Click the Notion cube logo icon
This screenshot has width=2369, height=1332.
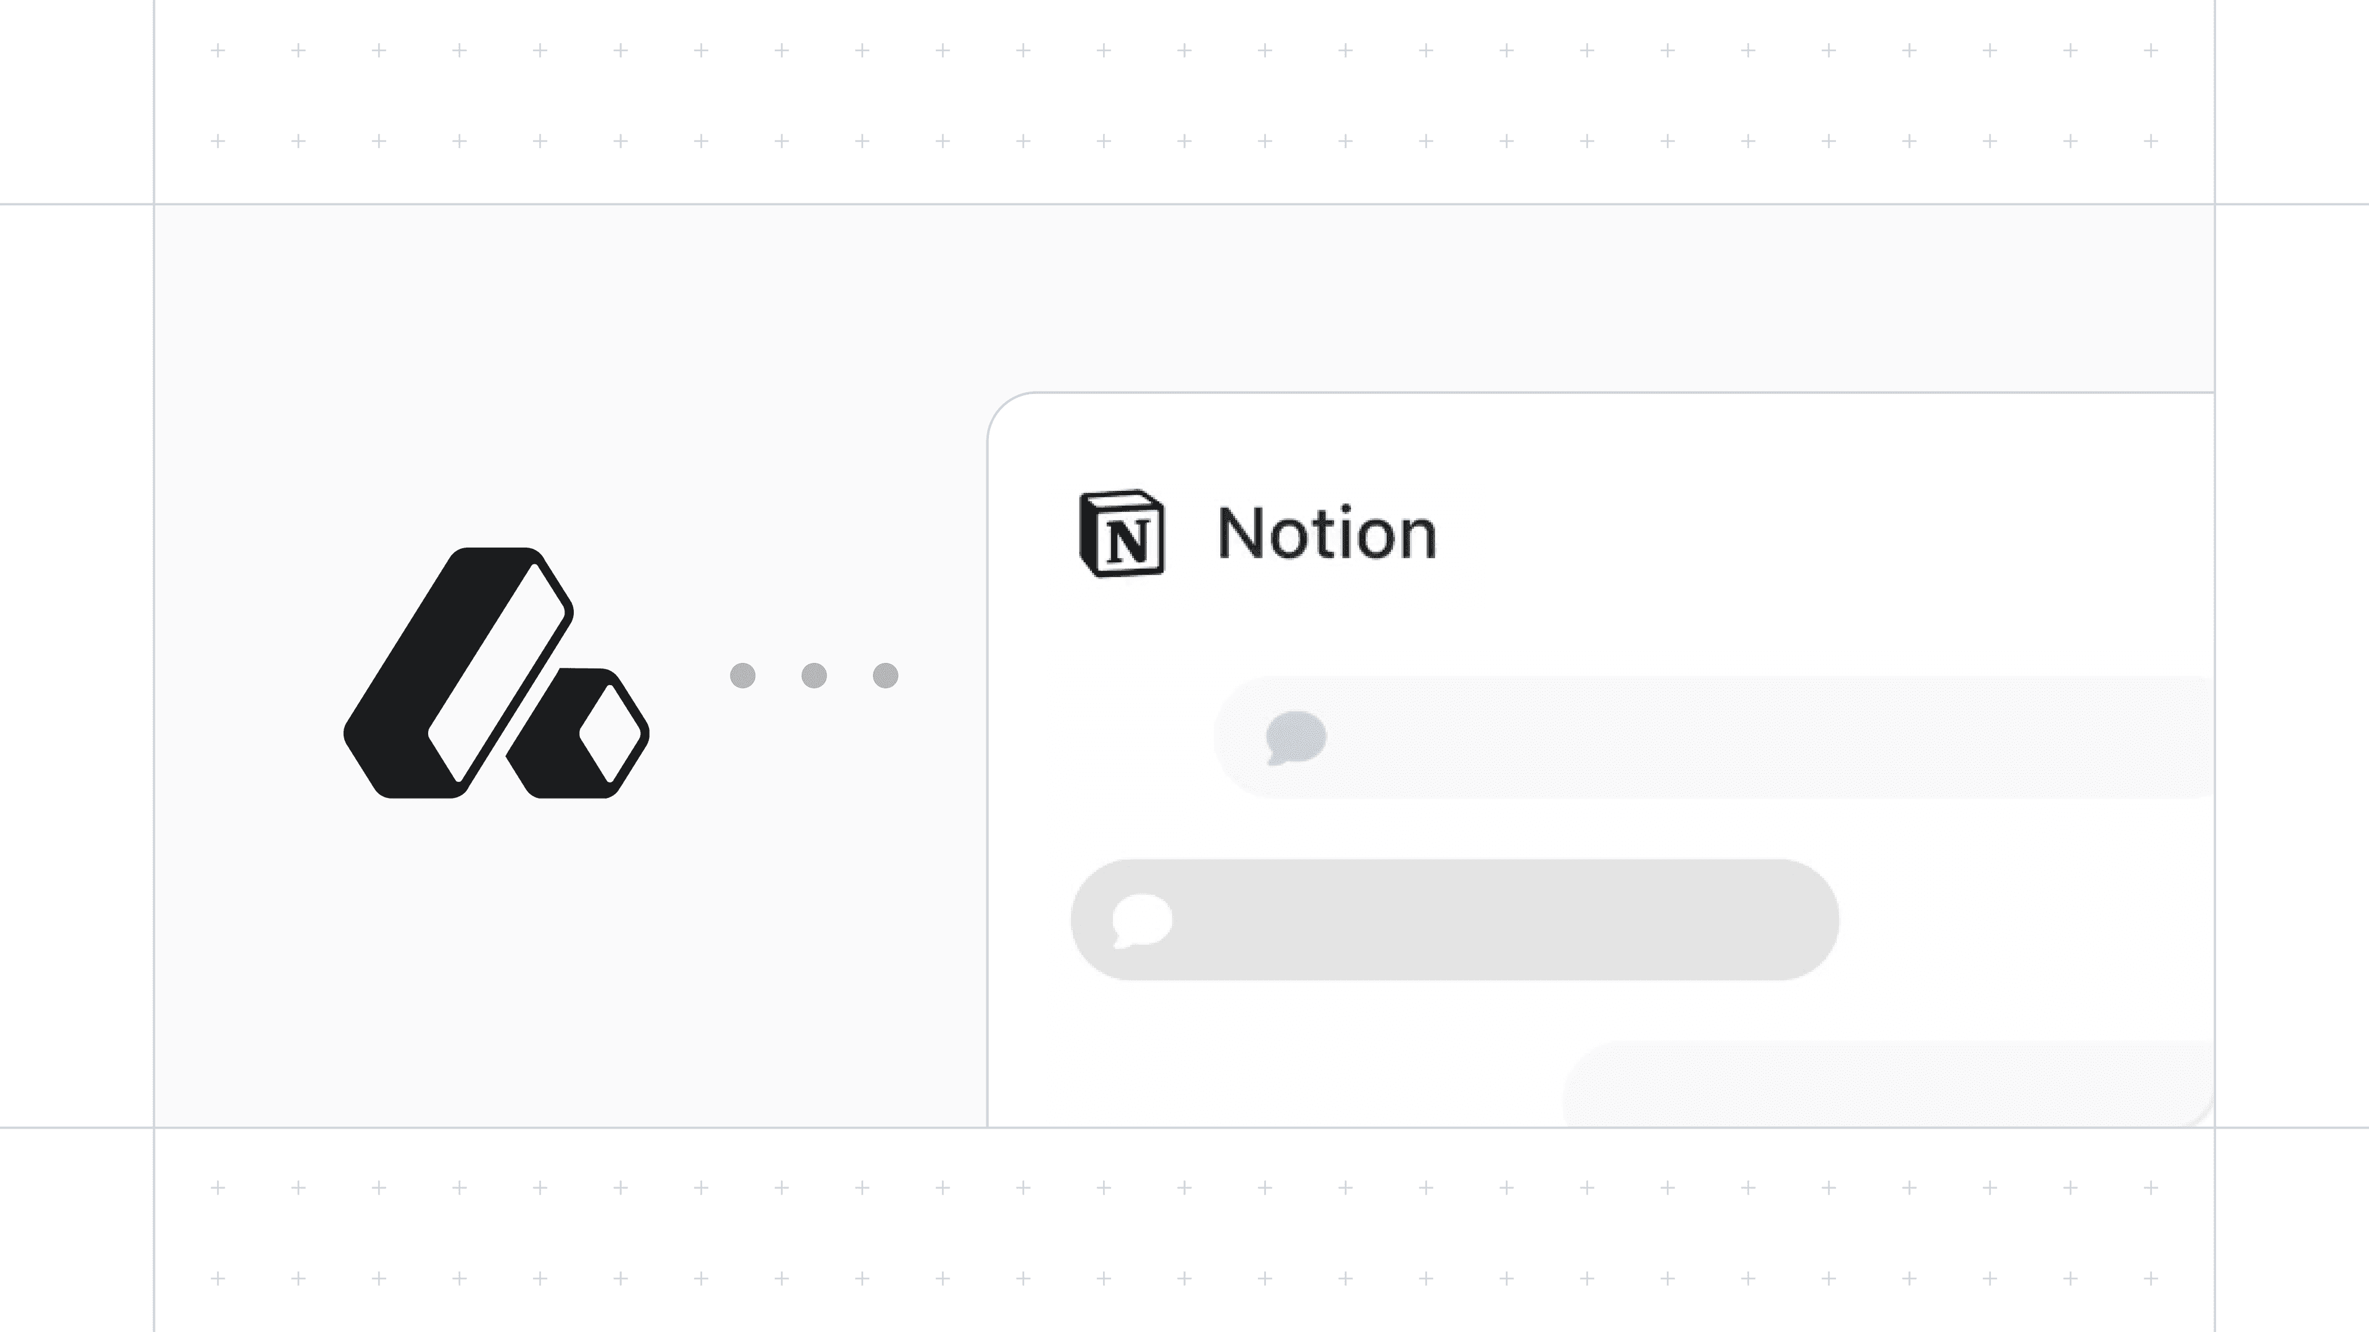click(1121, 533)
